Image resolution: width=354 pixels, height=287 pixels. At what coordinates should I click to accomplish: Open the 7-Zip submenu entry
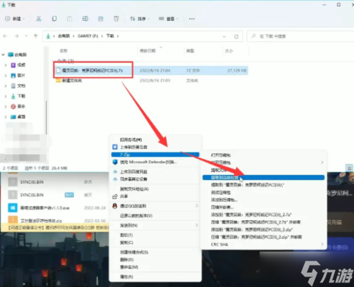point(155,155)
